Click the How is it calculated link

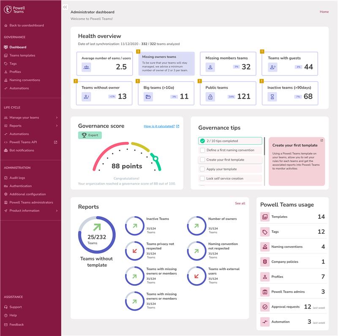[159, 126]
